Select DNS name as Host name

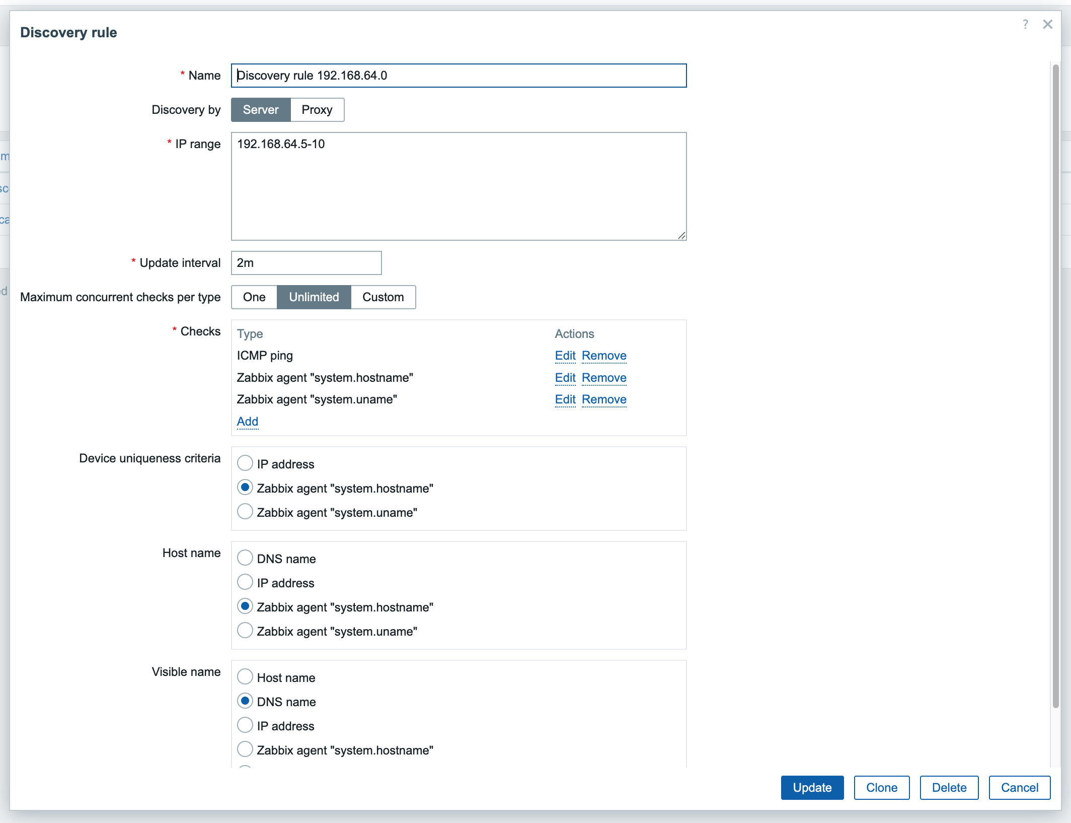point(245,558)
